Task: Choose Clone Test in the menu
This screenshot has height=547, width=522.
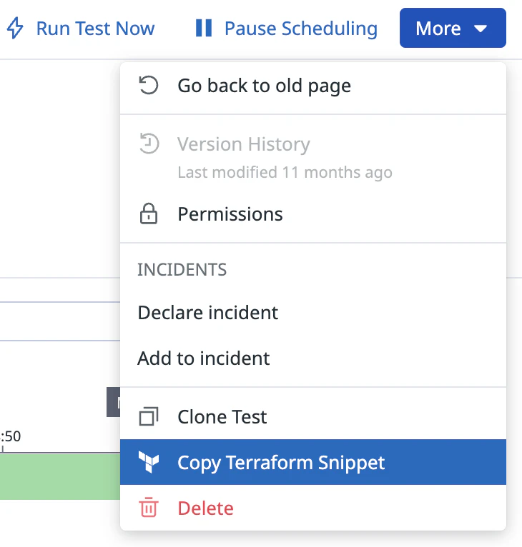Action: coord(222,417)
